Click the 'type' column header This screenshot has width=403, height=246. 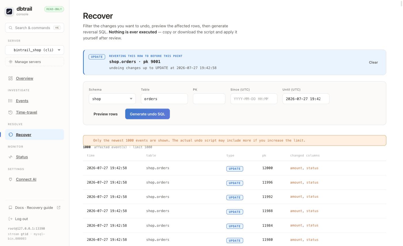(x=230, y=155)
